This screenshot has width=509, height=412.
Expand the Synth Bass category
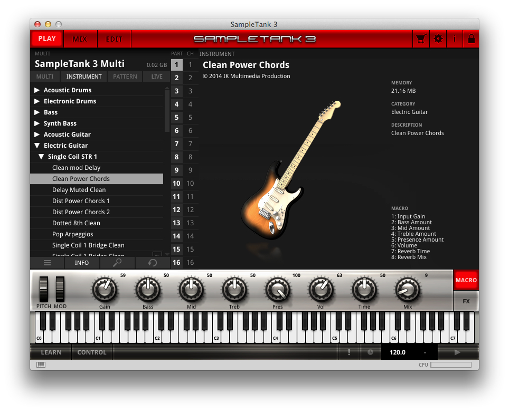(36, 123)
